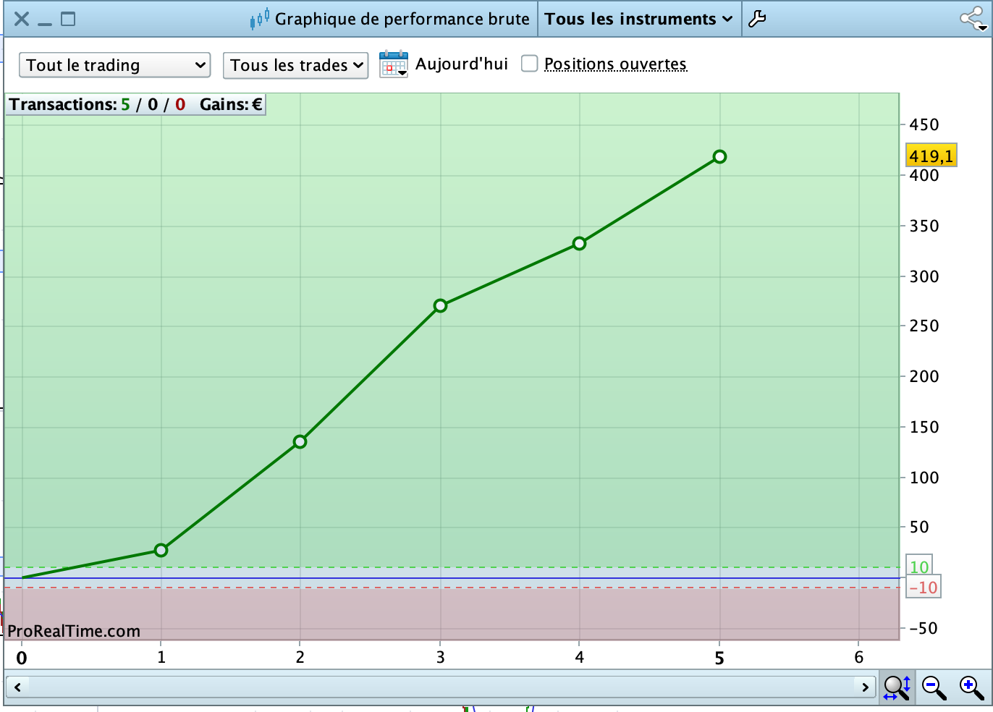
Task: Select the final data point at trade 5
Action: 719,157
